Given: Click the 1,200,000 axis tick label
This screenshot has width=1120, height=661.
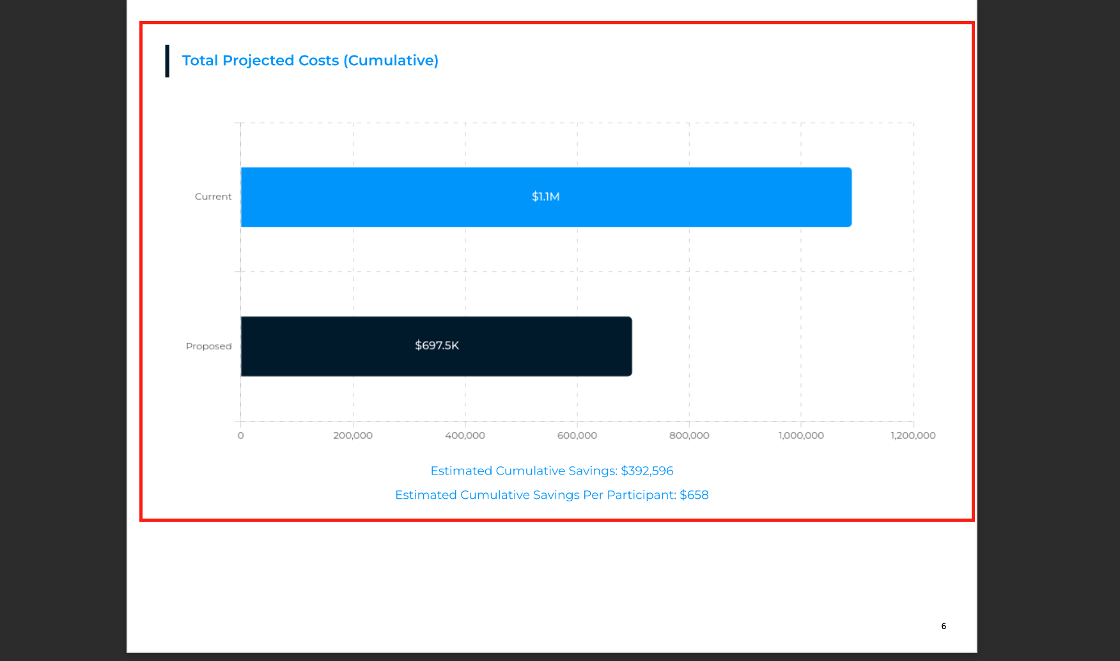Looking at the screenshot, I should click(x=913, y=436).
